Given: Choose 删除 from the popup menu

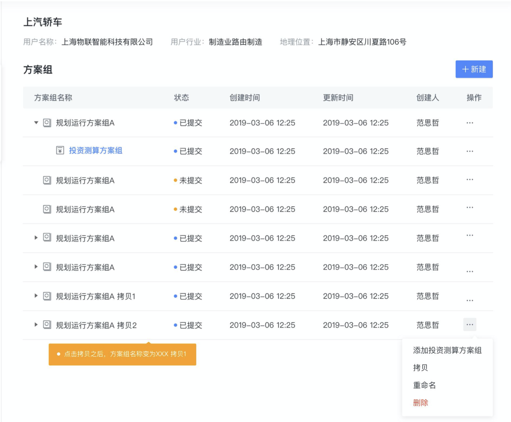Looking at the screenshot, I should [x=420, y=403].
